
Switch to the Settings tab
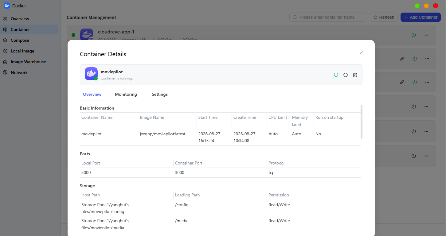[x=160, y=94]
